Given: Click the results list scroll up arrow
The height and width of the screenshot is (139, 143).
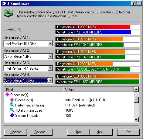Looking at the screenshot, I should tap(136, 89).
